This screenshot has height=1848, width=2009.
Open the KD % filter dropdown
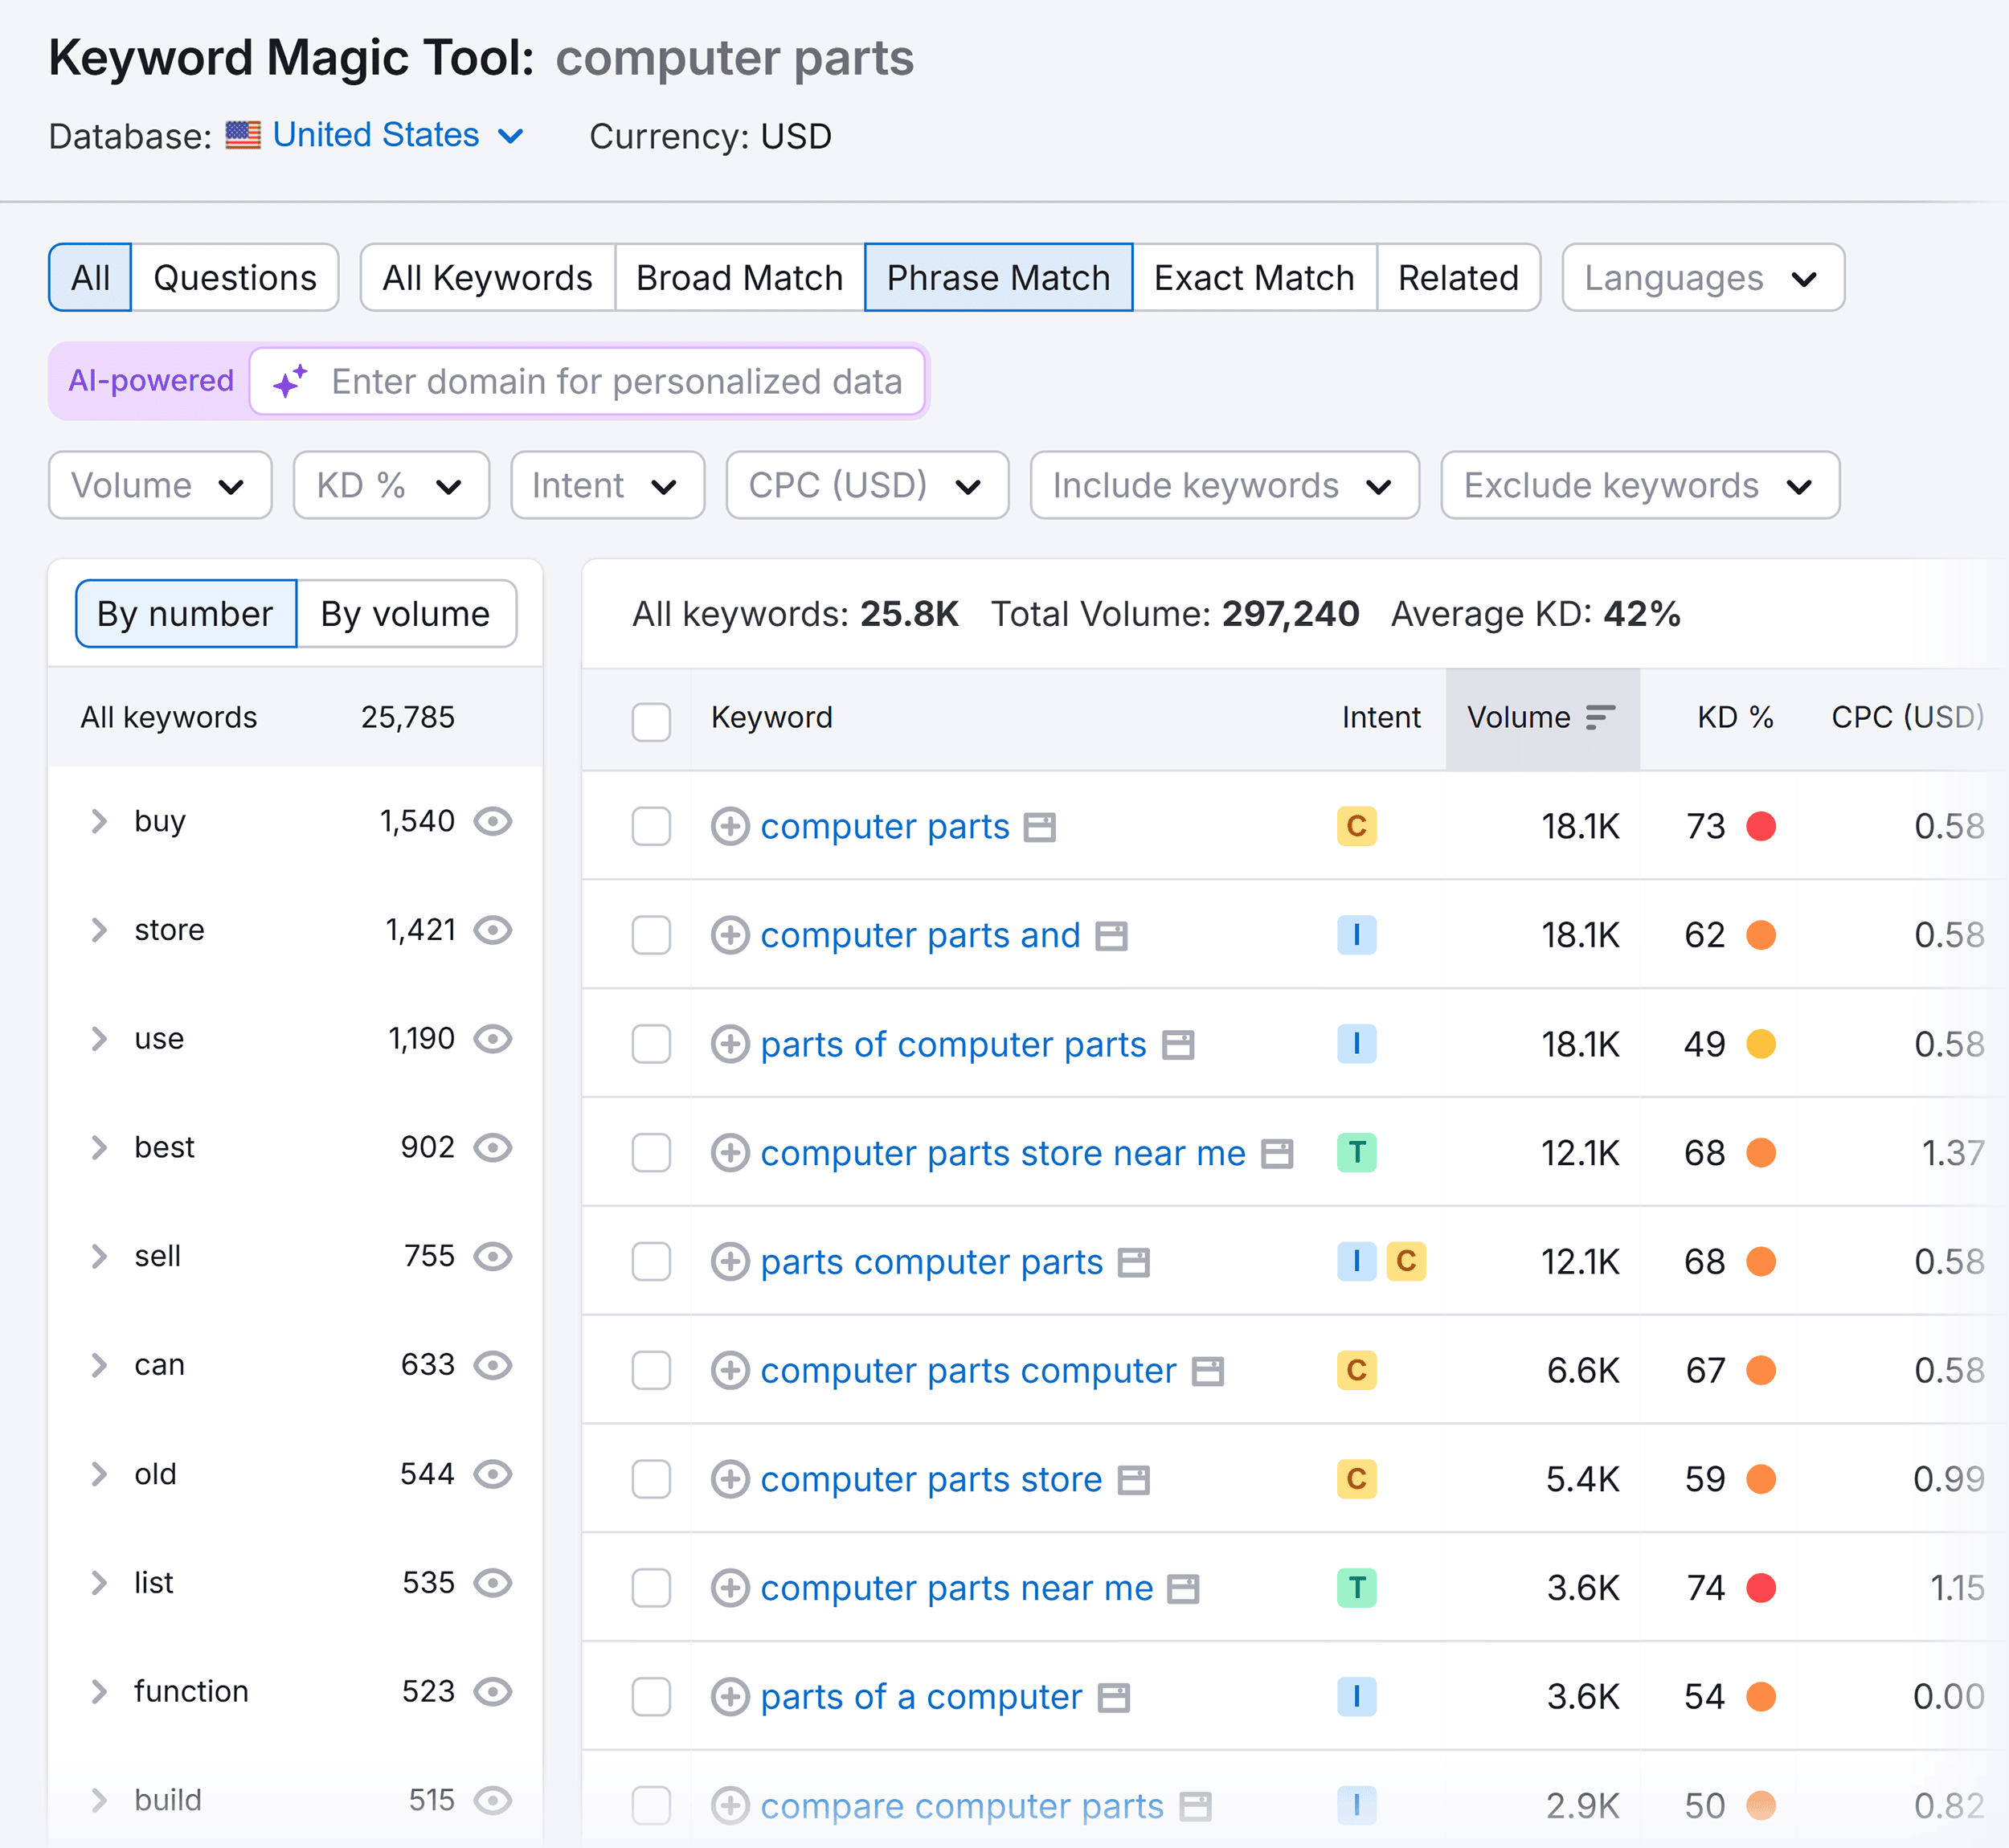pyautogui.click(x=391, y=485)
